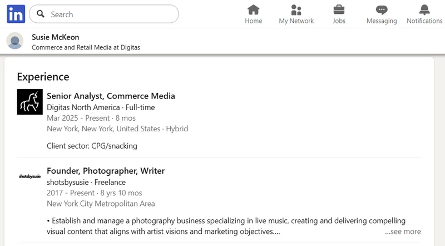Screen dimensions: 445x246
Task: Click the Client sector: CPG/snacking text
Action: [x=92, y=146]
